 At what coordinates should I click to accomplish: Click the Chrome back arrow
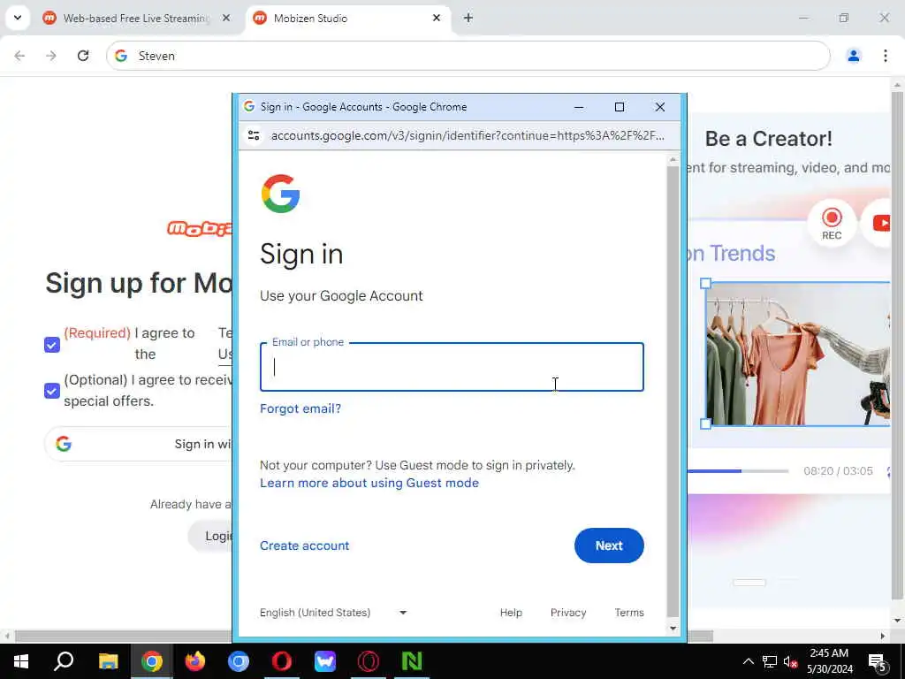[19, 56]
